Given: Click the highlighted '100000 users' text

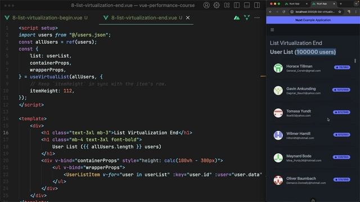Looking at the screenshot, I should click(316, 52).
